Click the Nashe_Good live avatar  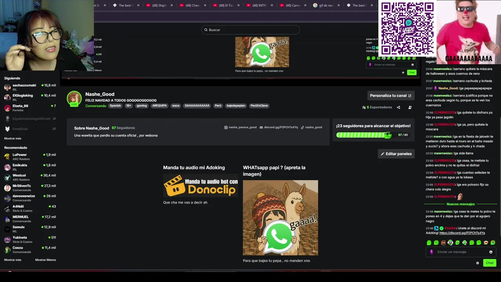click(x=74, y=99)
